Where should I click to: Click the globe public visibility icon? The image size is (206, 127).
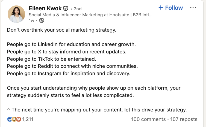coord(42,20)
